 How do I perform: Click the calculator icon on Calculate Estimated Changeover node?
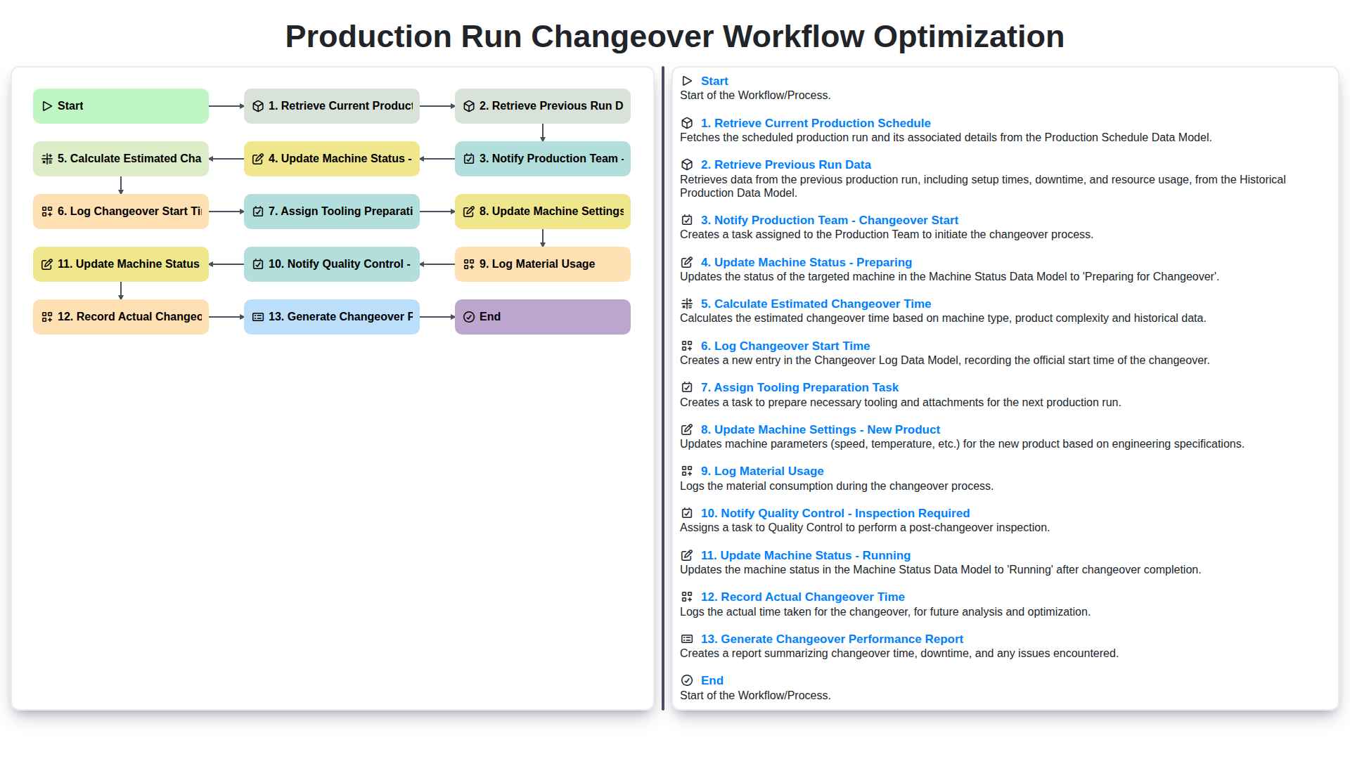[47, 159]
